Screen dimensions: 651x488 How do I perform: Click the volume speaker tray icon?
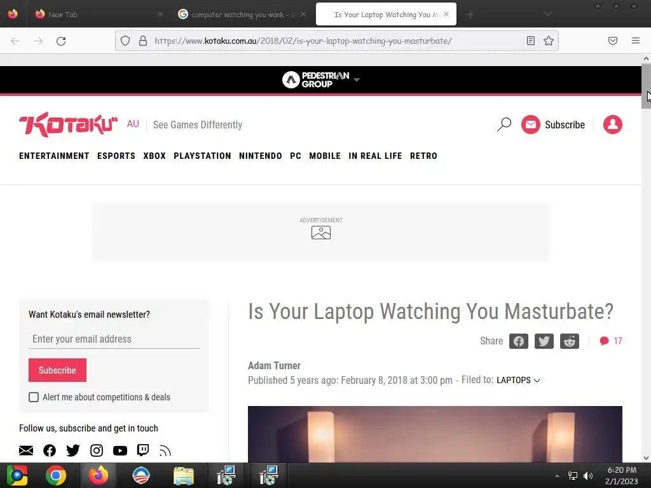(588, 476)
